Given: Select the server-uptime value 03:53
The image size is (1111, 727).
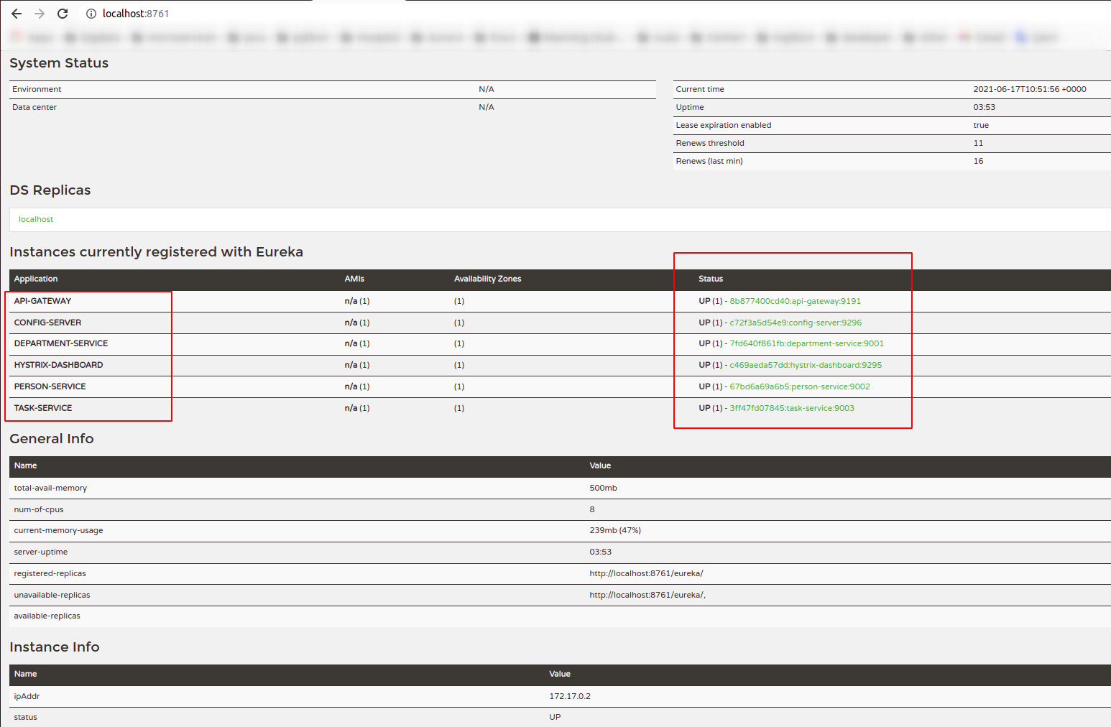Looking at the screenshot, I should point(601,552).
